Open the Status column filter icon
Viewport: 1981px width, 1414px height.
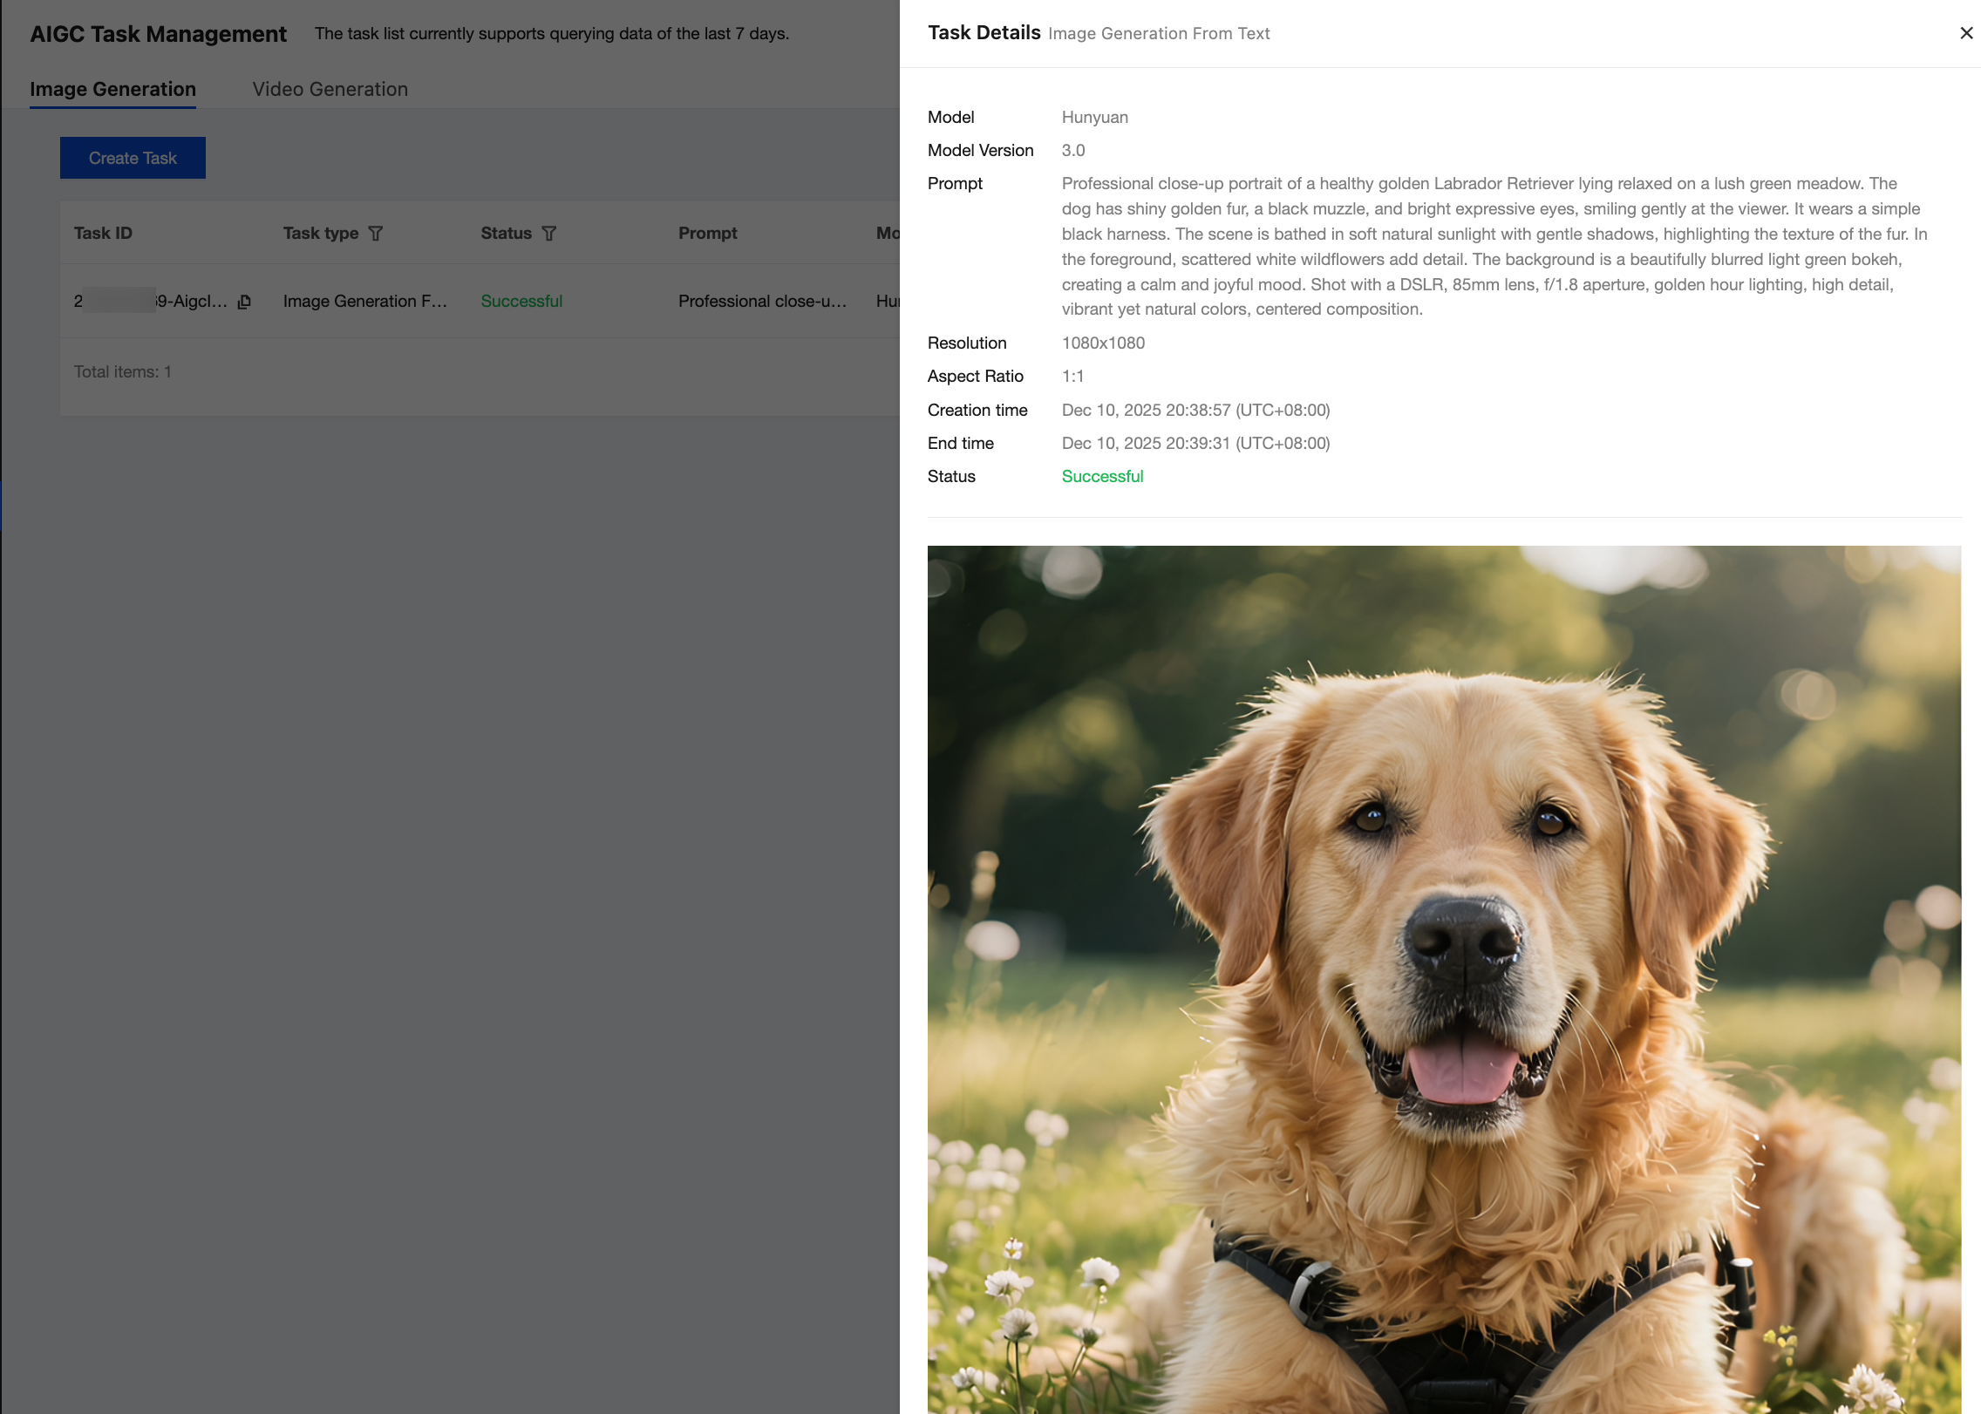click(x=548, y=234)
